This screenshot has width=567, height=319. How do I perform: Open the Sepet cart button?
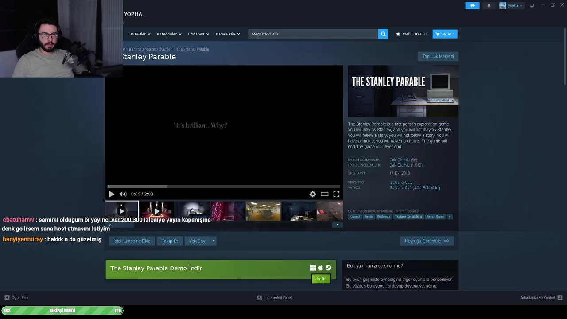(x=445, y=34)
